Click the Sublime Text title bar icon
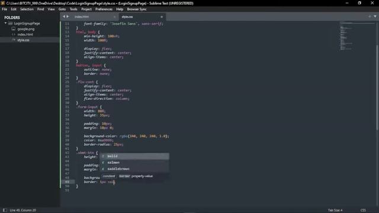 pyautogui.click(x=3, y=3)
